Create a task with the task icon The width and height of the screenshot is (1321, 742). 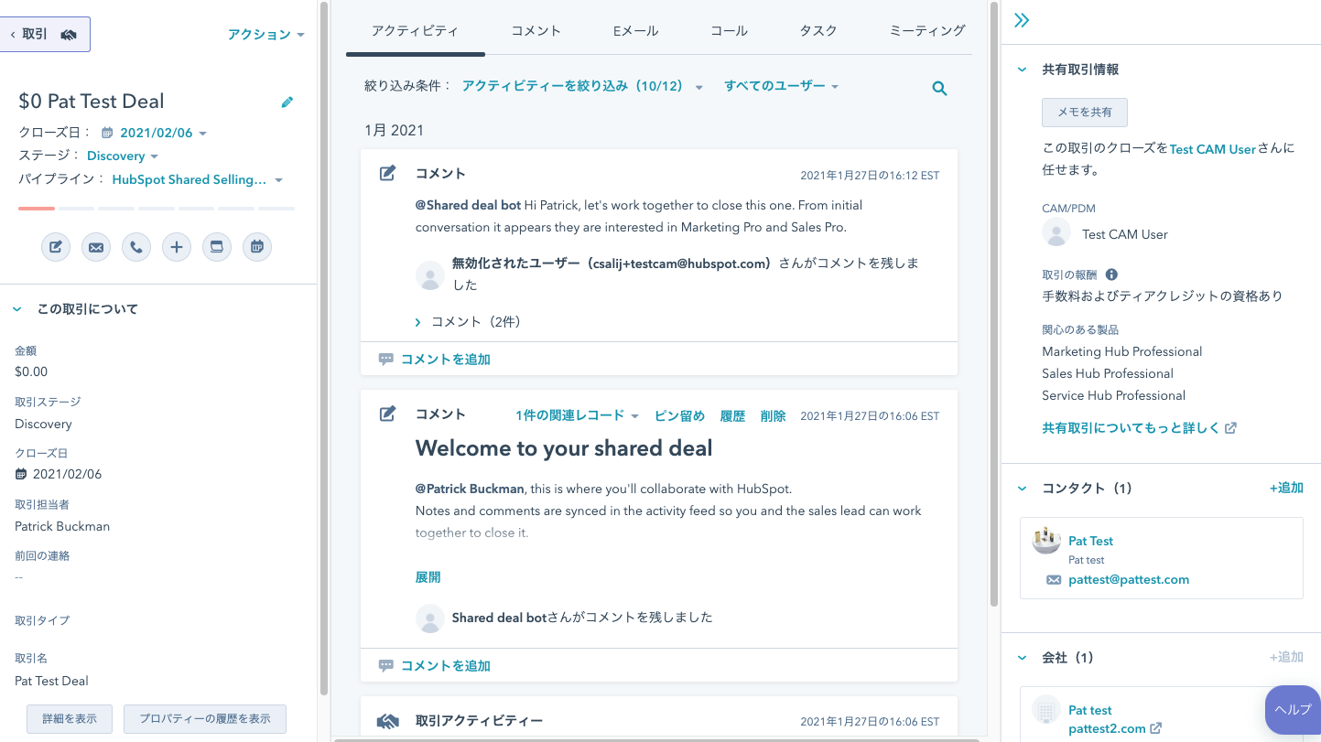pos(217,247)
